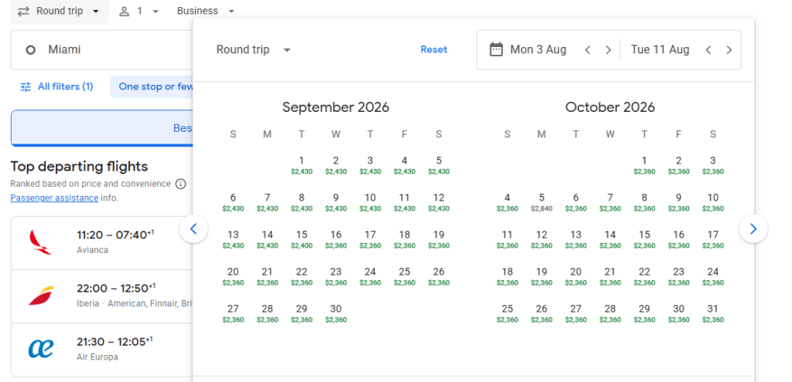Click the calendar icon beside Mon 3 Aug
Image resolution: width=792 pixels, height=382 pixels.
tap(497, 49)
